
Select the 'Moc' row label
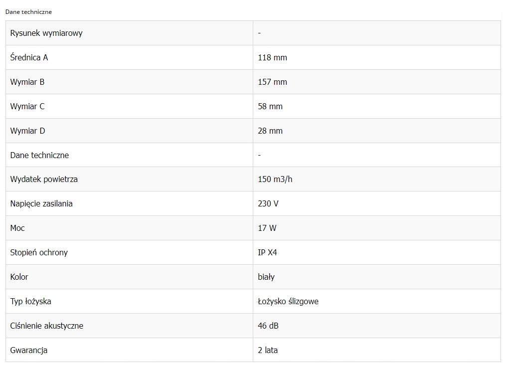coord(17,228)
